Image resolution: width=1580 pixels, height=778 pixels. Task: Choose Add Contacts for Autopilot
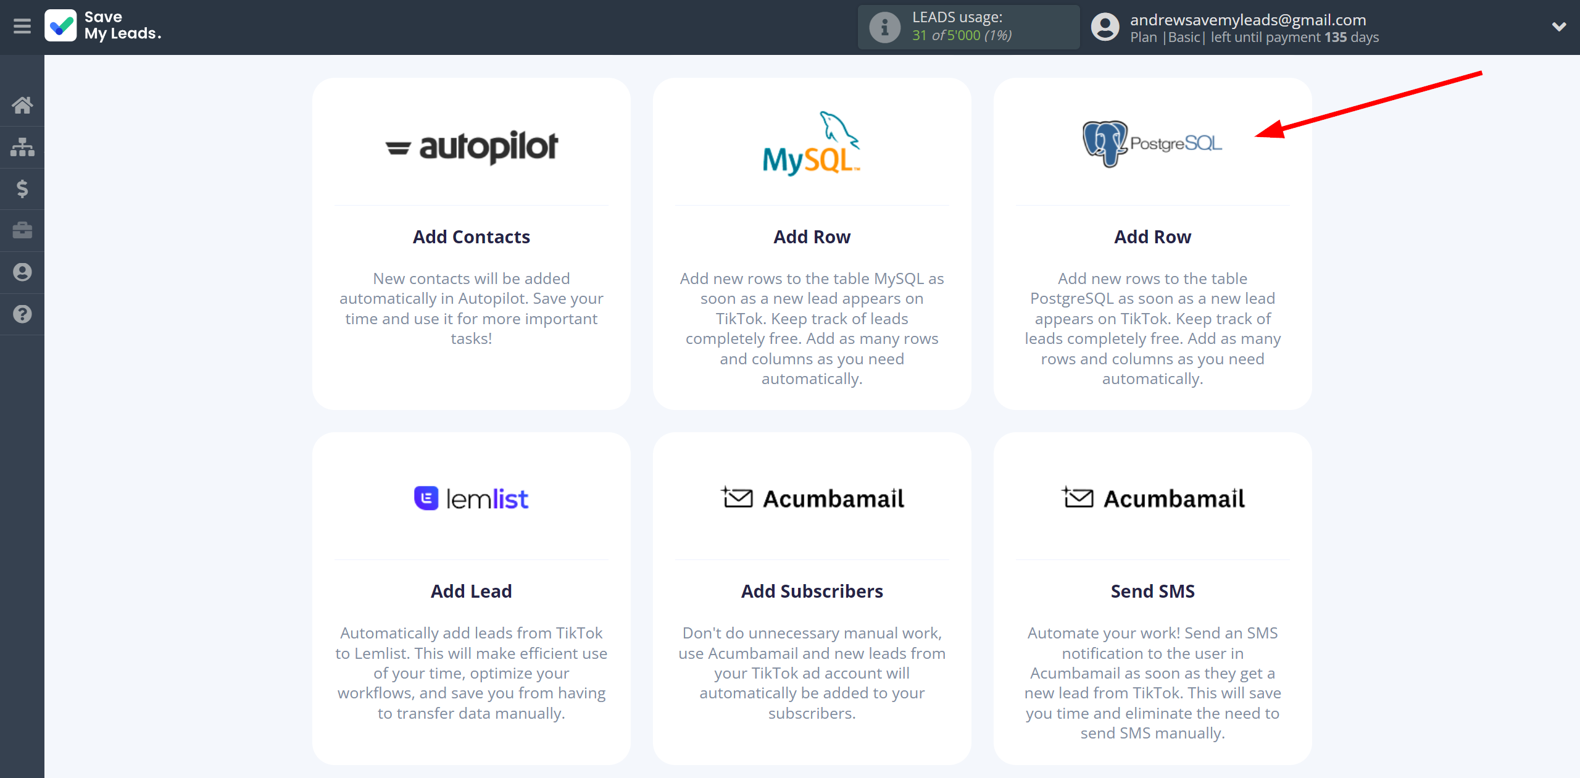pyautogui.click(x=472, y=237)
